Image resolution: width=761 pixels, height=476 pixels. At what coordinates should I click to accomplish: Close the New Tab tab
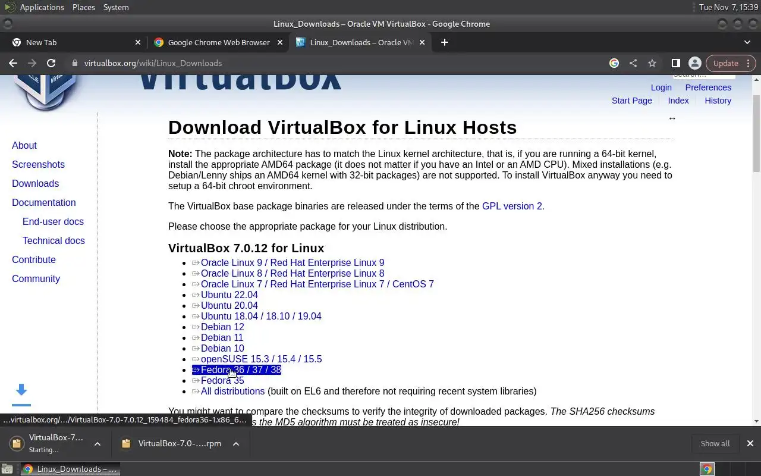[138, 42]
